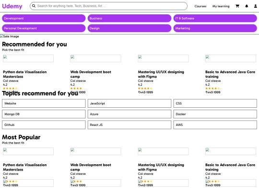Click star rating of recommended Java Core course

[x=212, y=89]
